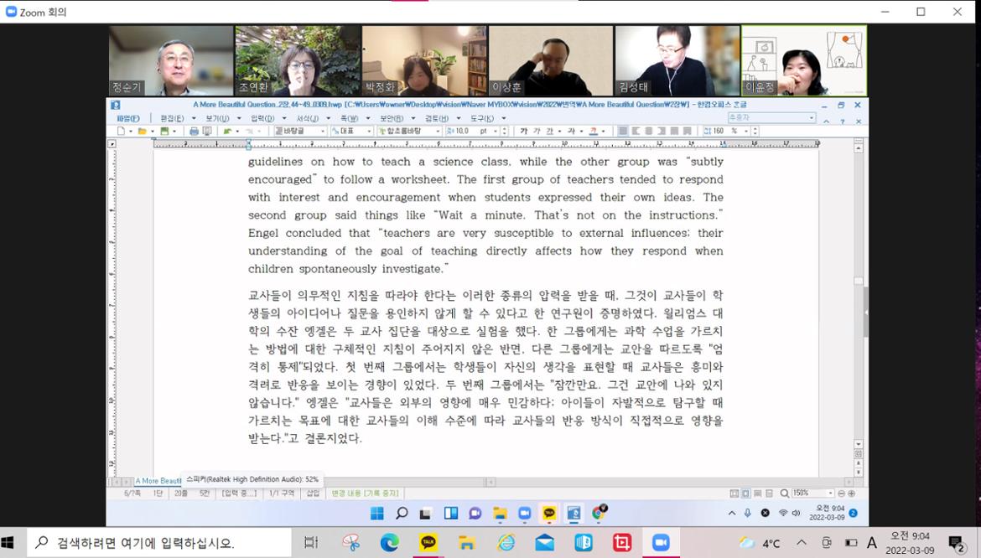
Task: Click the font text color swatch
Action: [x=593, y=132]
